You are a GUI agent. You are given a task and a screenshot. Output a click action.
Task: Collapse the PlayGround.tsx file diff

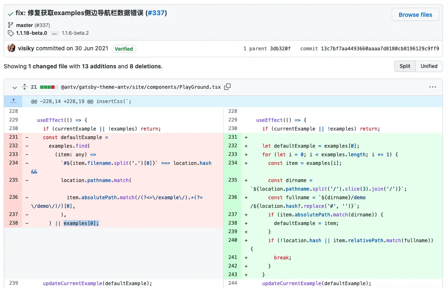(x=15, y=87)
